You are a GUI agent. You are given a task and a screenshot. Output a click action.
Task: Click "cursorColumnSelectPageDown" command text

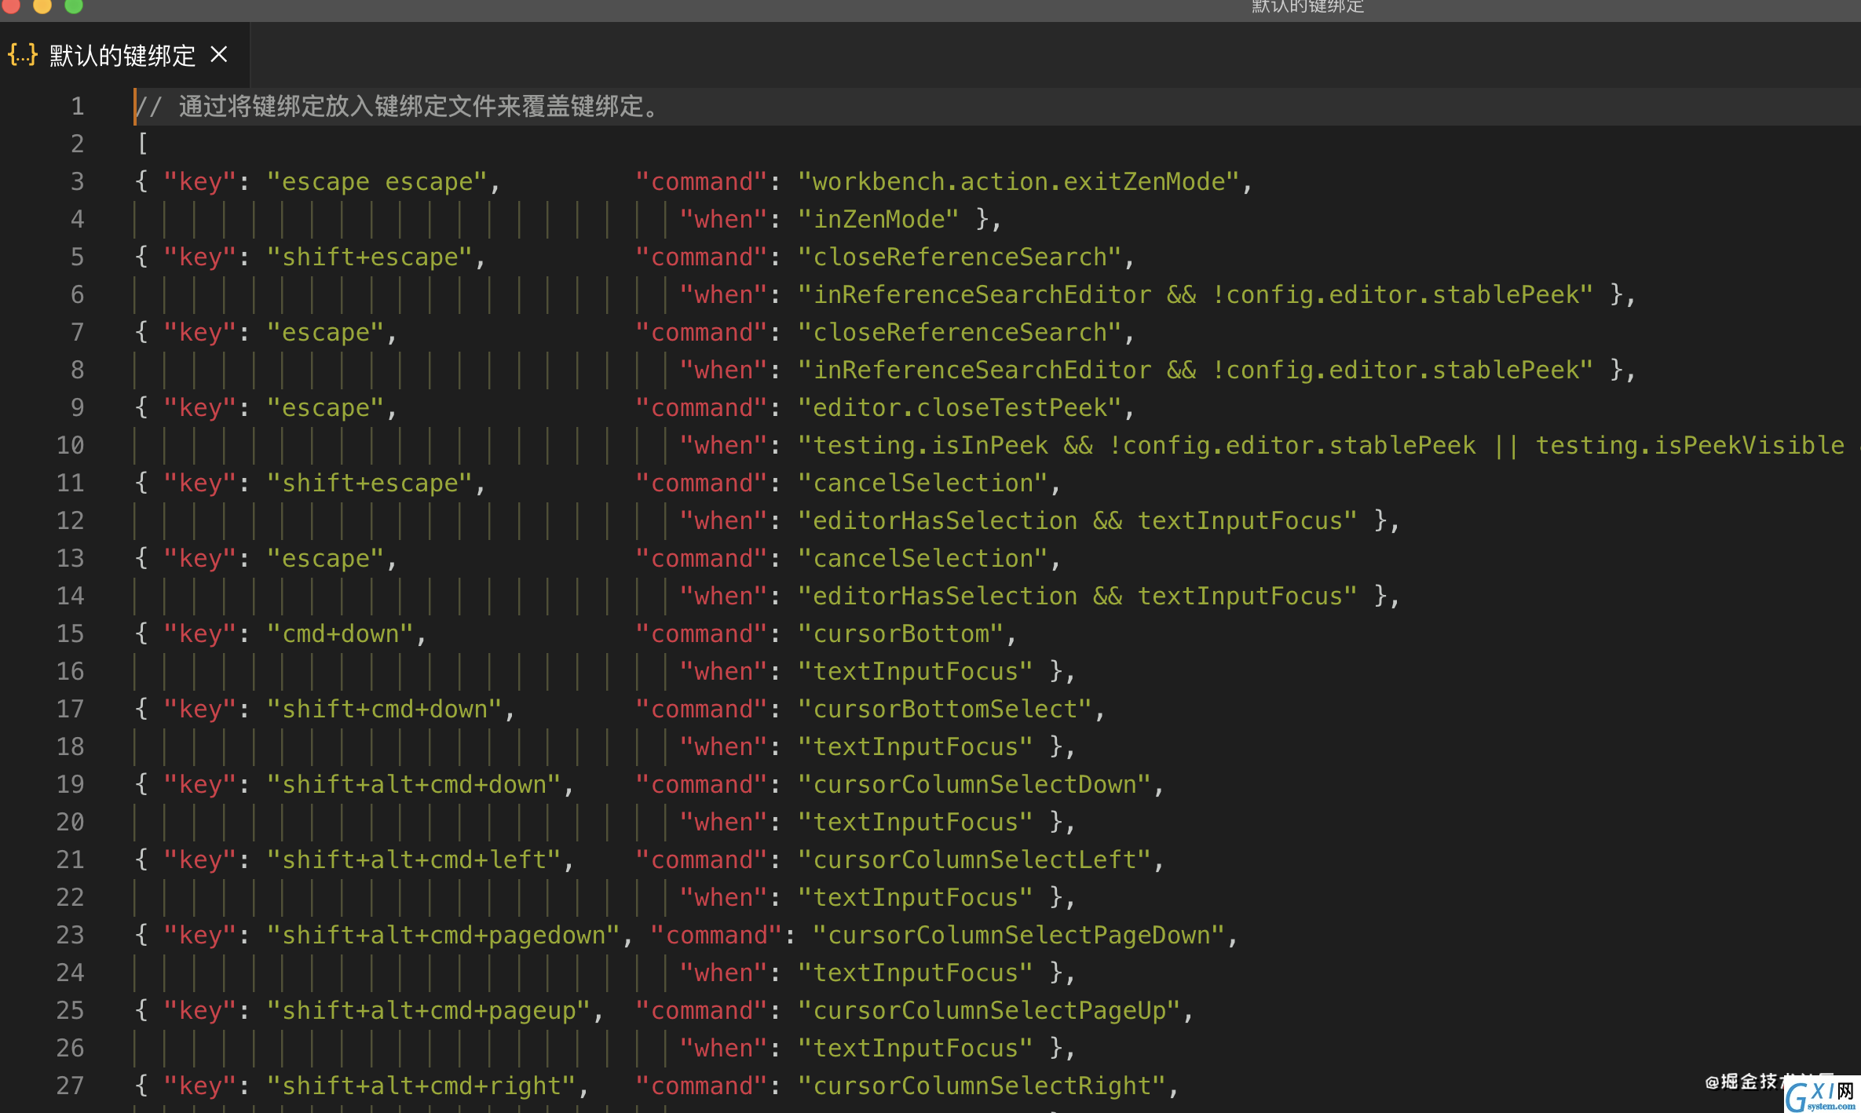pos(1018,935)
